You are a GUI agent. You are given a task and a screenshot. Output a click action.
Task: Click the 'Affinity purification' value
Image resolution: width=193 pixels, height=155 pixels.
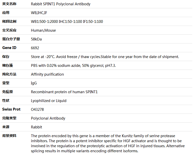point(47,74)
